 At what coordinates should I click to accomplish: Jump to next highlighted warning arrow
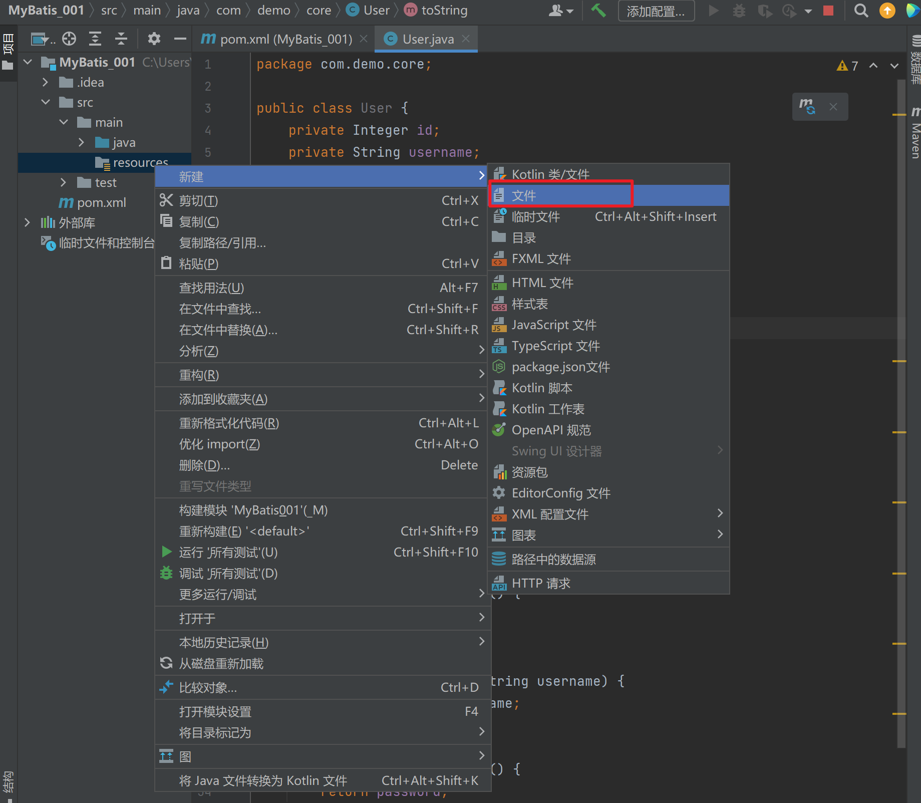coord(894,66)
